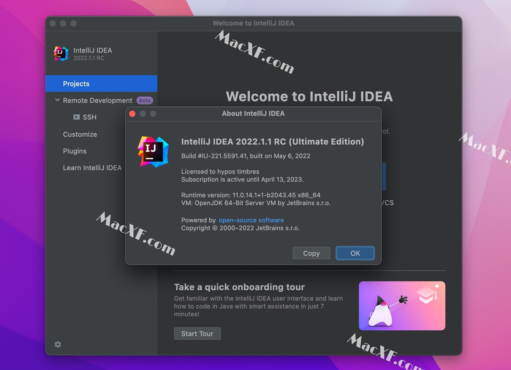Click the Copyright JetBrains line

point(240,228)
